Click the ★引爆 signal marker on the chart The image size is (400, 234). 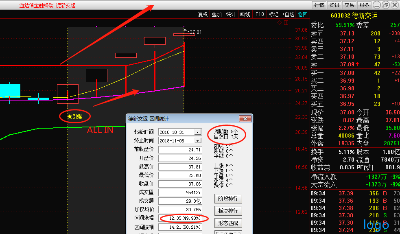point(74,117)
